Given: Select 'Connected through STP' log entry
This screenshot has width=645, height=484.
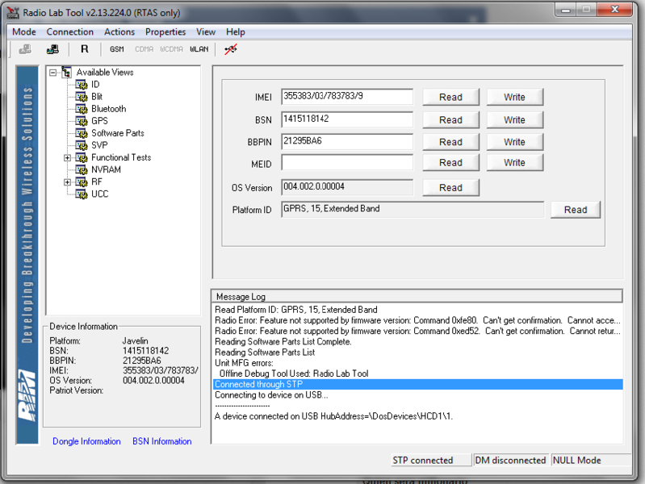Looking at the screenshot, I should 418,385.
